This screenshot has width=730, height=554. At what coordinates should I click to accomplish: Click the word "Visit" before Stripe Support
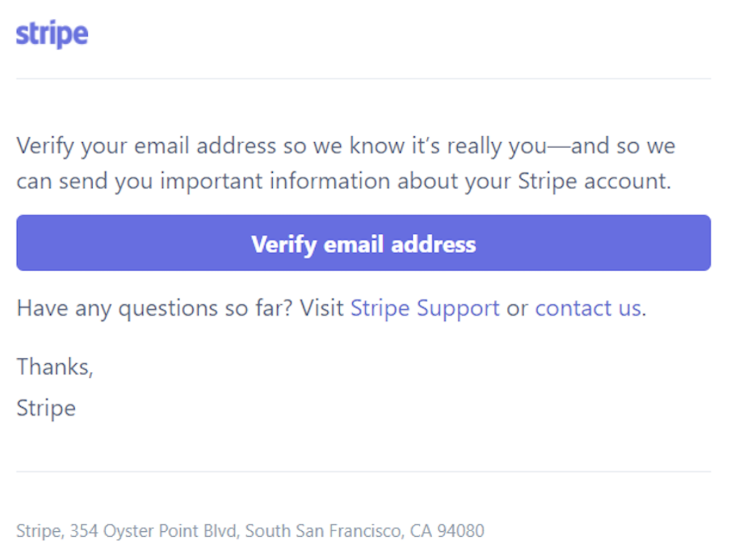[x=321, y=308]
